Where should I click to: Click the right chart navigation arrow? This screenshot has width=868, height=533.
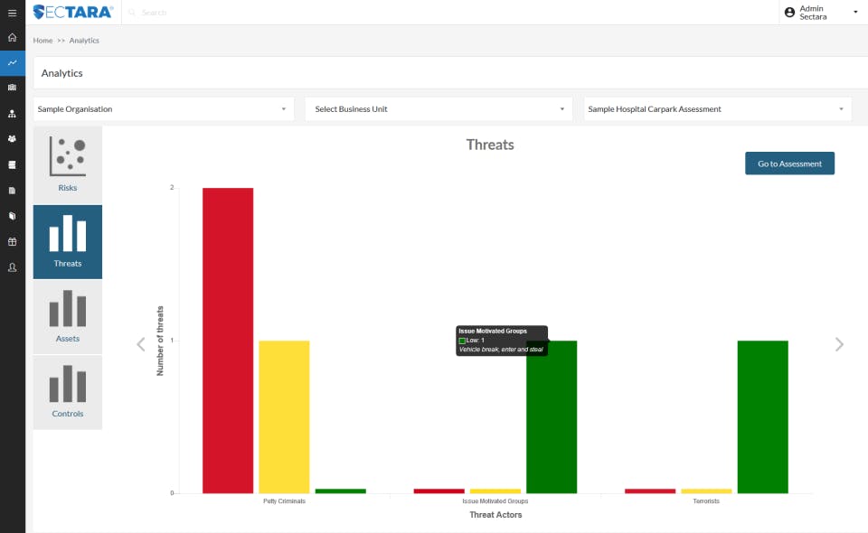point(839,344)
